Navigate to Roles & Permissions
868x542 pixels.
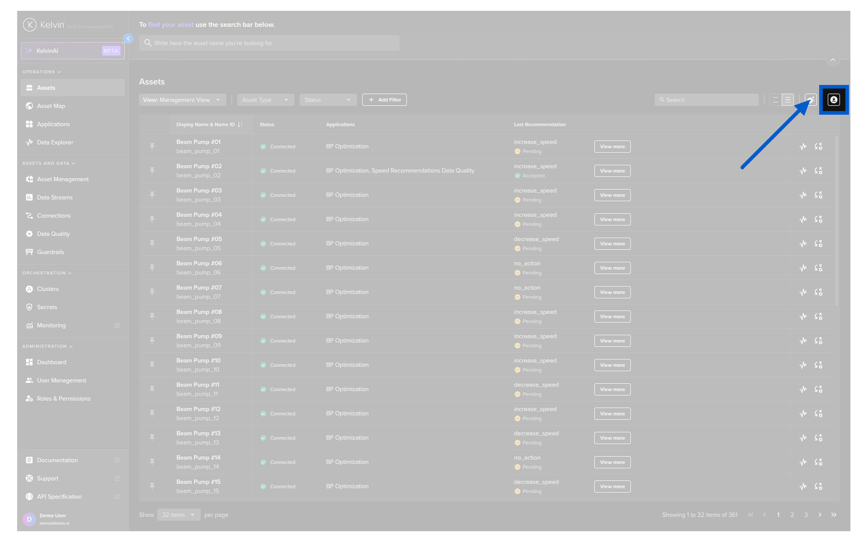click(63, 398)
